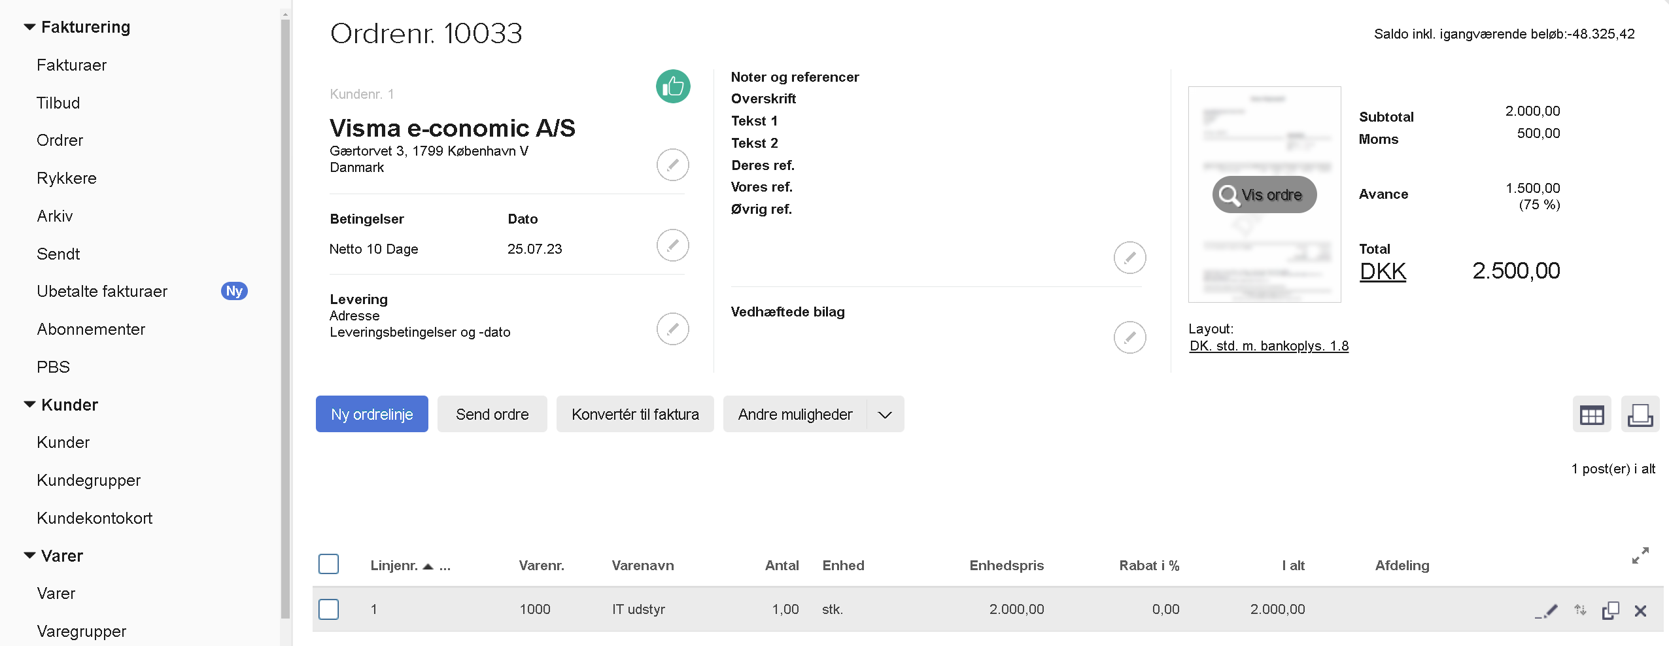This screenshot has width=1669, height=646.
Task: Open the table column settings icon
Action: [x=1591, y=415]
